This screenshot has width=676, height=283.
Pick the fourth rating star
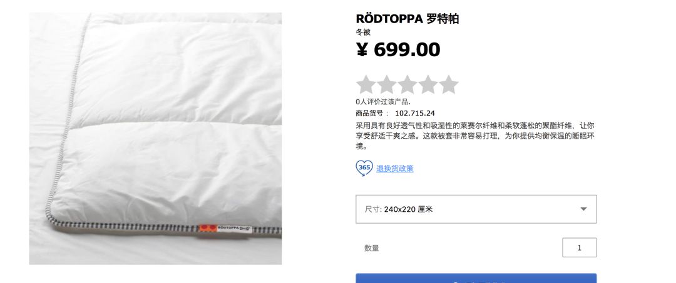(428, 84)
